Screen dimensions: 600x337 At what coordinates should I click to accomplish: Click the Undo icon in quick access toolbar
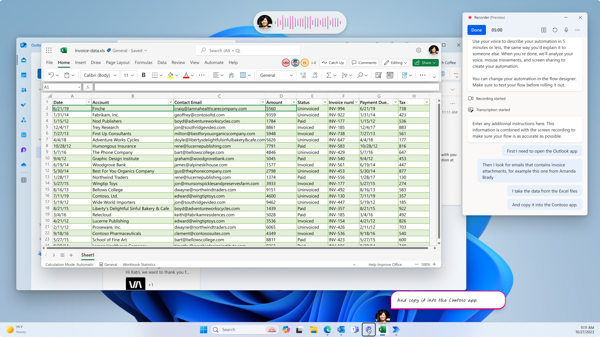tap(51, 75)
